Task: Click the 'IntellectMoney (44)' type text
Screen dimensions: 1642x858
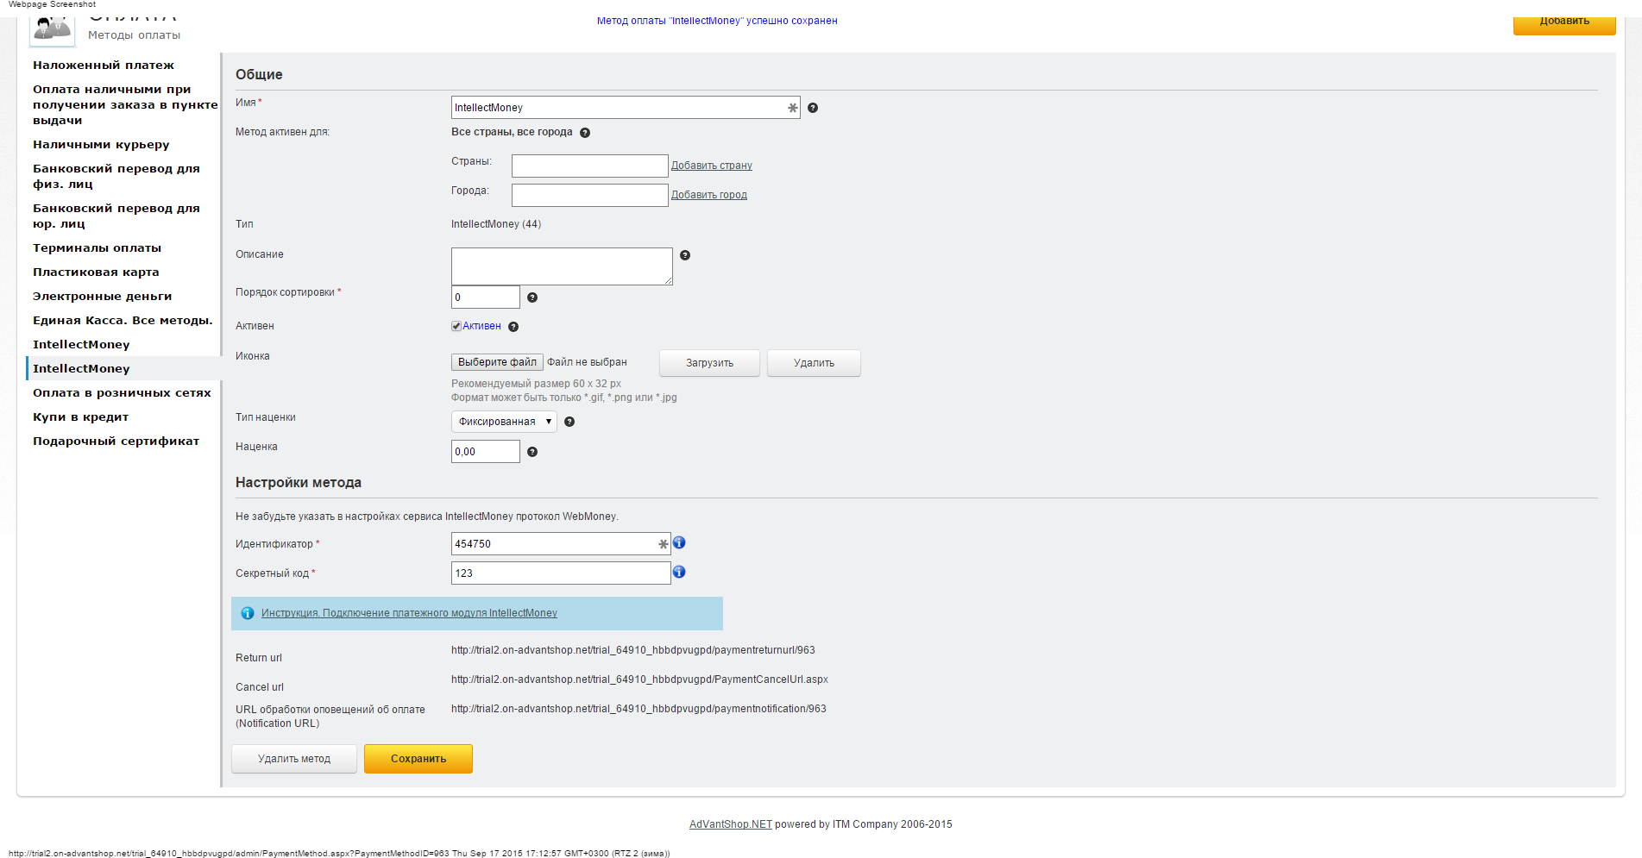Action: tap(496, 224)
